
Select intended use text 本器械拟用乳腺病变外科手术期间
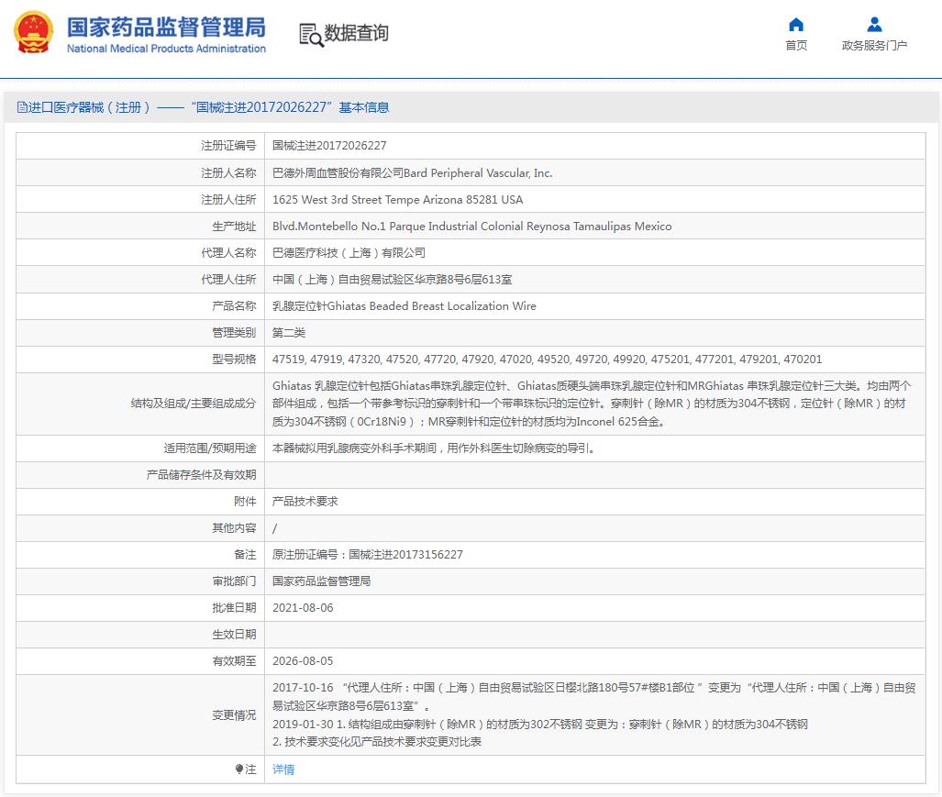click(433, 448)
